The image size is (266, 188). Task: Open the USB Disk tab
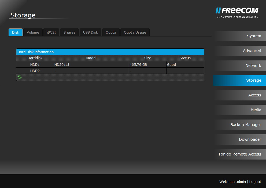point(90,32)
